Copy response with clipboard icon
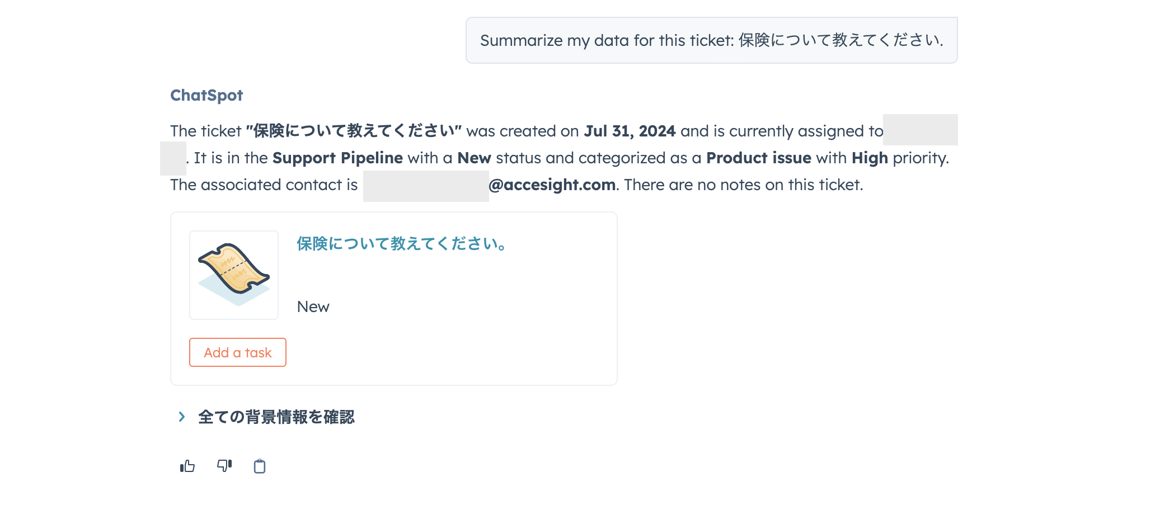This screenshot has width=1174, height=510. pos(260,466)
